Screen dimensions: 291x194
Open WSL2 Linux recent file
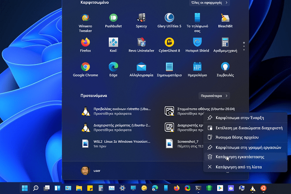117,144
